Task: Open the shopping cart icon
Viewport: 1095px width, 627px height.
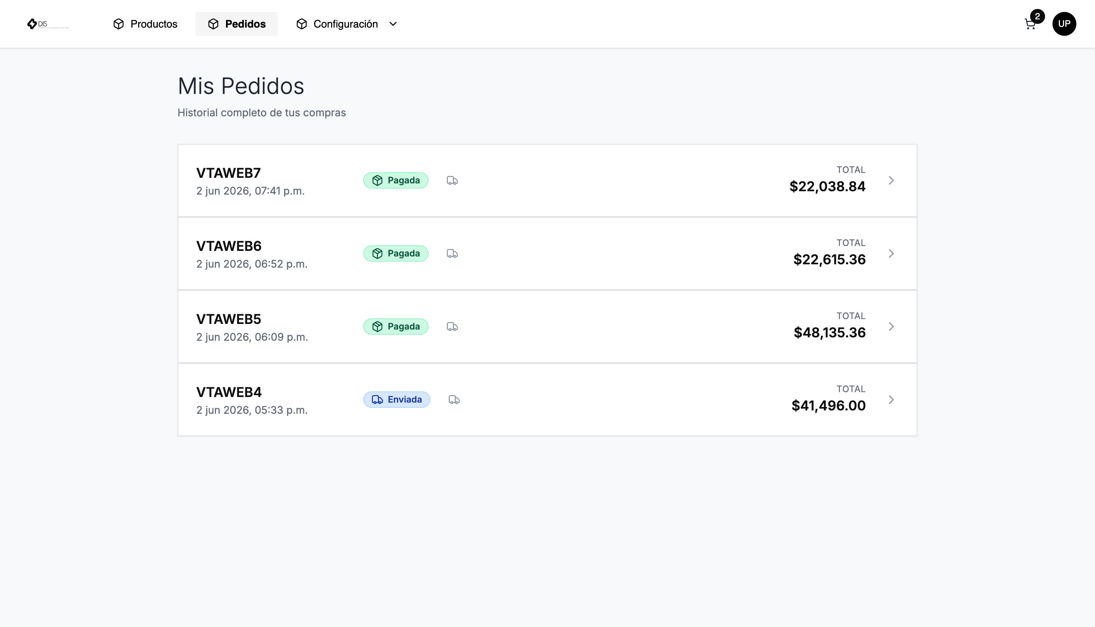Action: [x=1030, y=24]
